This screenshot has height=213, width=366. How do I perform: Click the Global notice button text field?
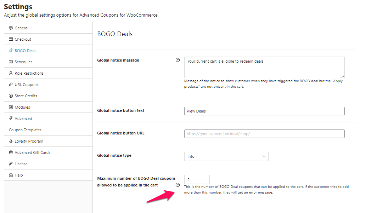point(264,111)
